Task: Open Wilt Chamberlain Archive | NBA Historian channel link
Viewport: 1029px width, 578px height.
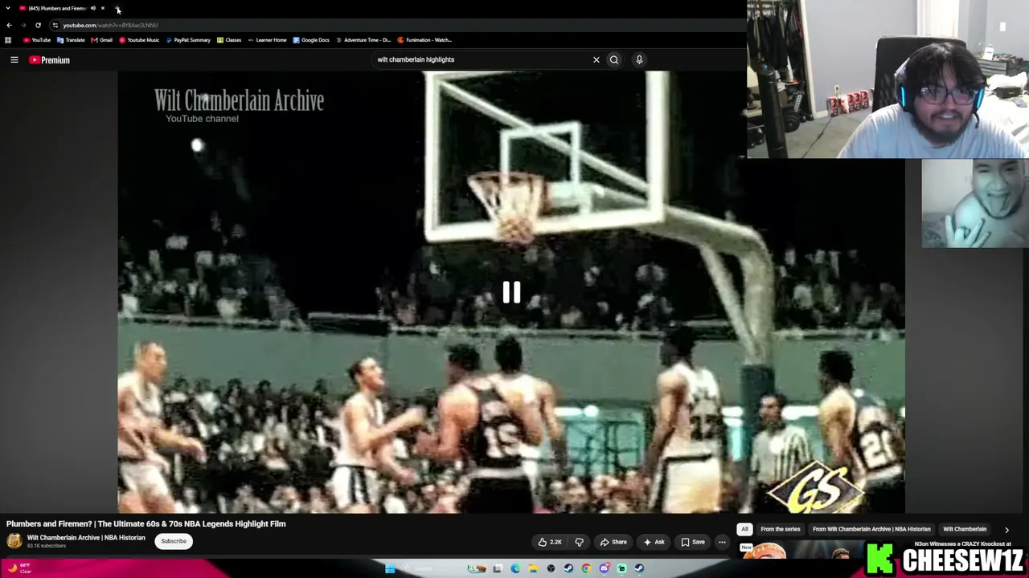Action: click(x=86, y=538)
